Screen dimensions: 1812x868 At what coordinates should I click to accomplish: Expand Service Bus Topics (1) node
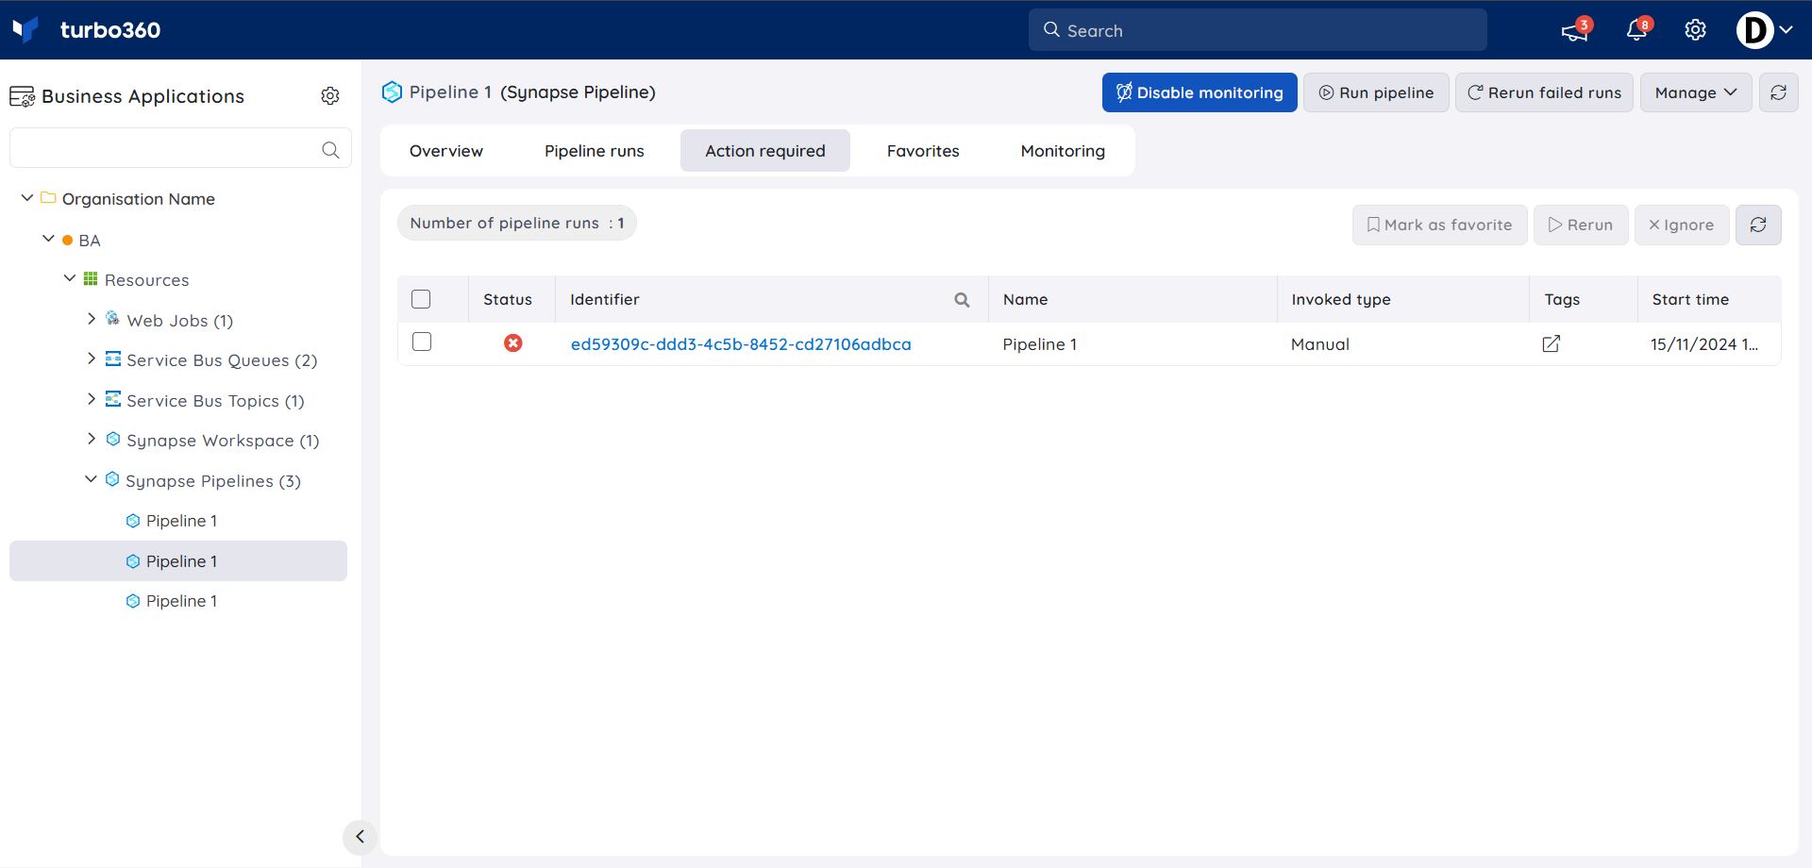(91, 399)
